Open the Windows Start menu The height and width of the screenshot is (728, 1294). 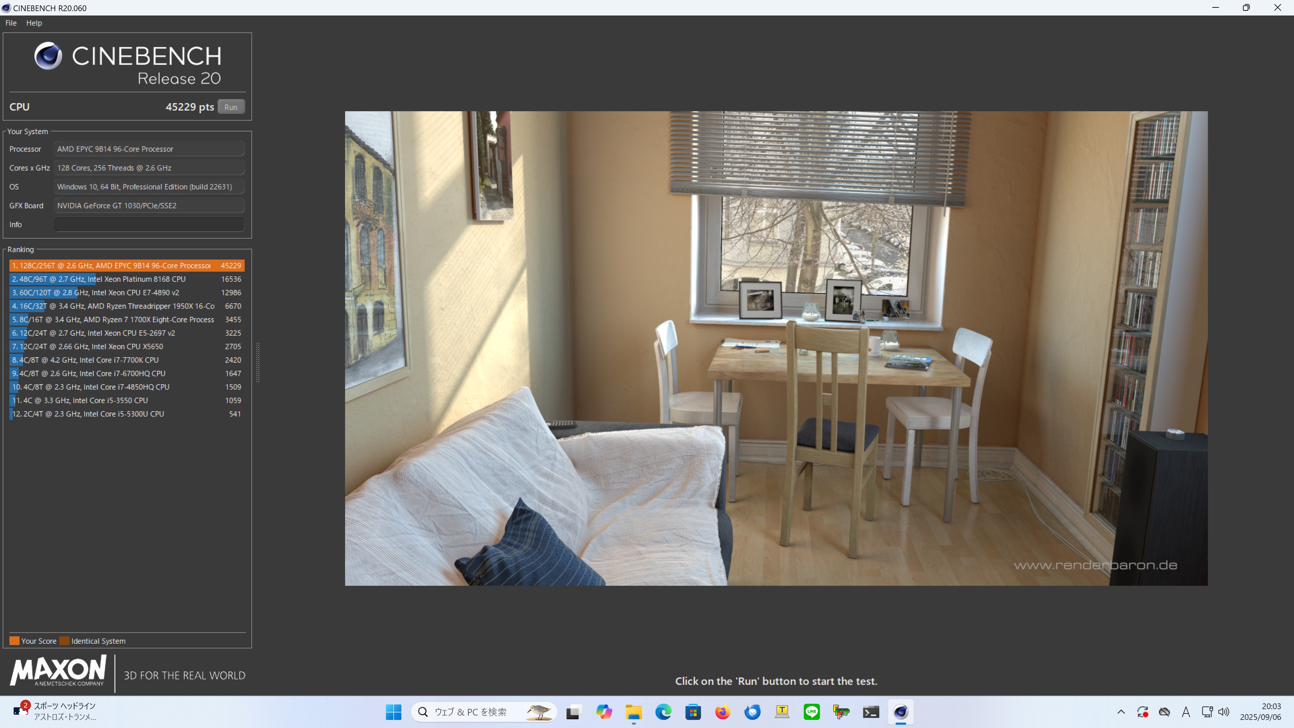point(393,712)
